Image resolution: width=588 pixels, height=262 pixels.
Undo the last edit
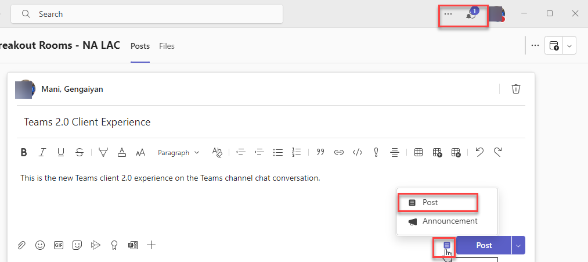[479, 152]
